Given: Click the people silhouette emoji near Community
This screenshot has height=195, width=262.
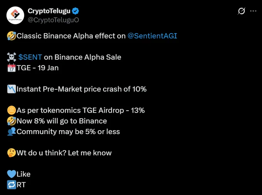Looking at the screenshot, I should click(12, 131).
